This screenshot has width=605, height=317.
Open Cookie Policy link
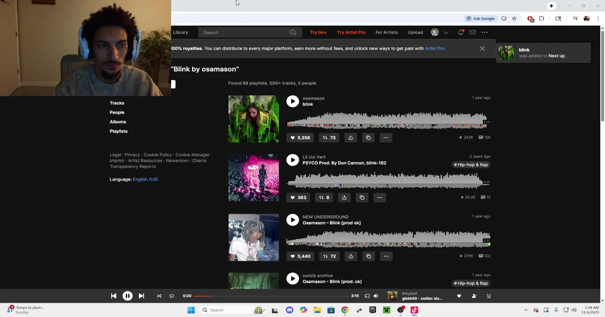coord(158,155)
